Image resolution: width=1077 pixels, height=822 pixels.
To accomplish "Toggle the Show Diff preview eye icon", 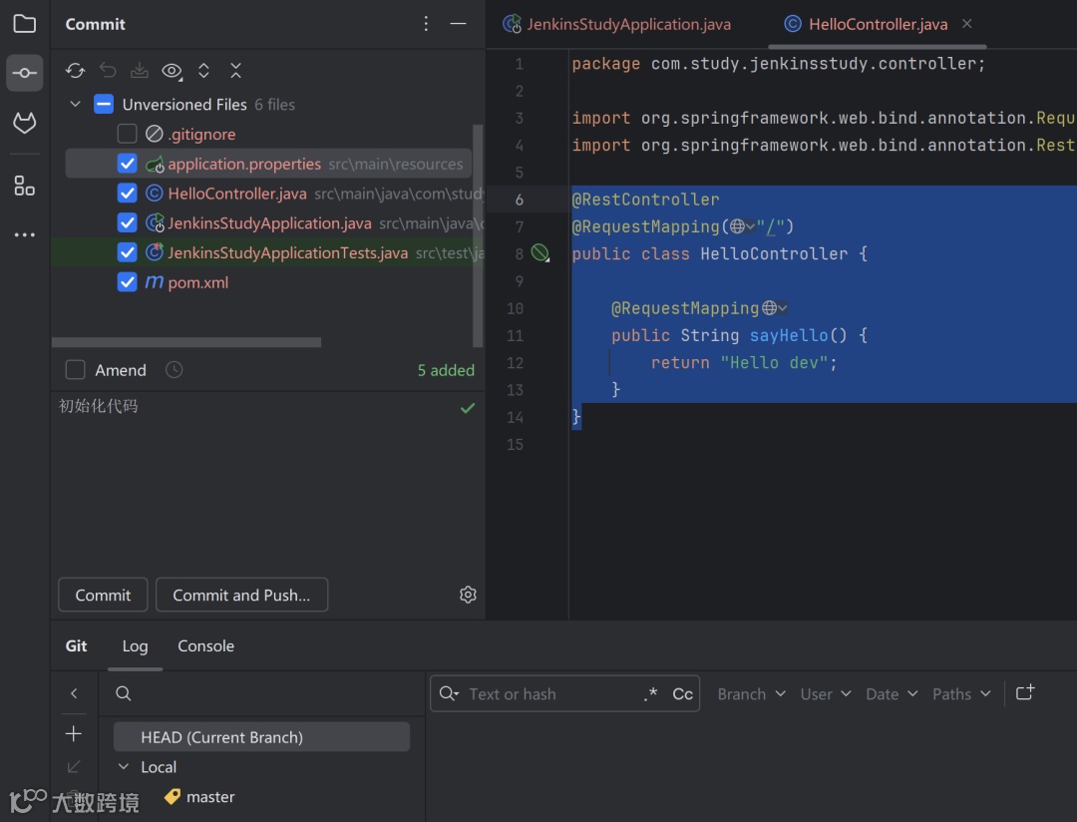I will (172, 70).
